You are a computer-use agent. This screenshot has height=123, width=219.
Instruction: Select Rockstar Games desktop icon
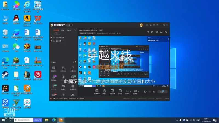point(27,21)
